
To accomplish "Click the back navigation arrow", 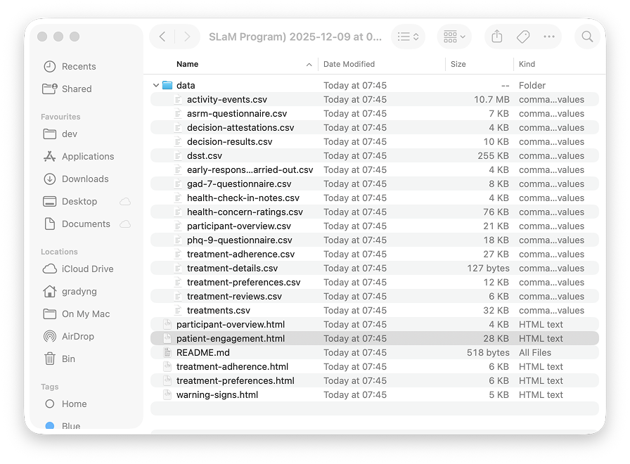I will 161,37.
